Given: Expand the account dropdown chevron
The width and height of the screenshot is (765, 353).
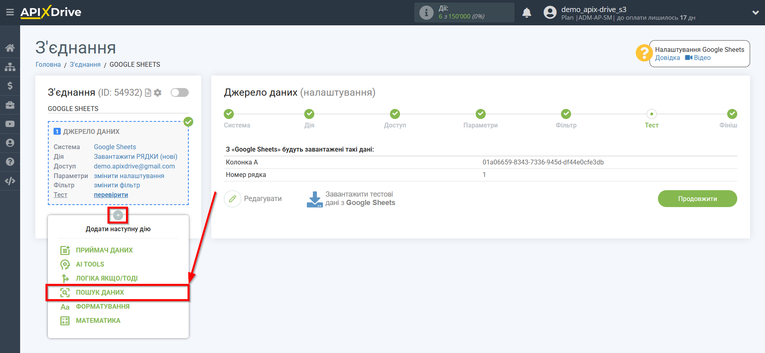Looking at the screenshot, I should 755,12.
